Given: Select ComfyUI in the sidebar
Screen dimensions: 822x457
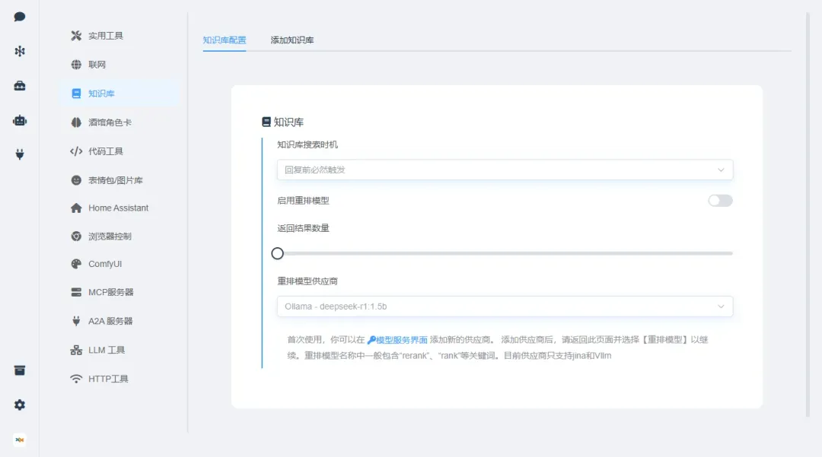Looking at the screenshot, I should (x=105, y=264).
